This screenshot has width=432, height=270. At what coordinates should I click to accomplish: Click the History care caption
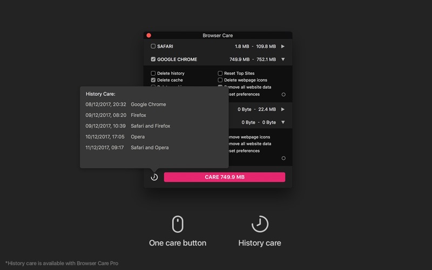260,242
